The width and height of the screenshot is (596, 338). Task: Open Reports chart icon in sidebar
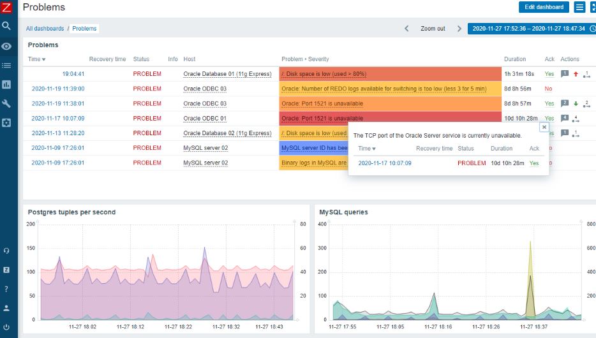6,84
